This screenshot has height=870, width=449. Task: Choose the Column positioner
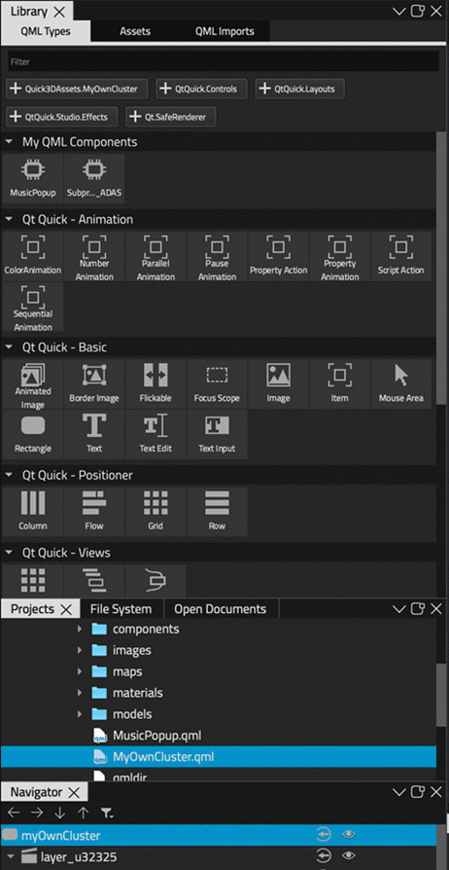pyautogui.click(x=33, y=512)
